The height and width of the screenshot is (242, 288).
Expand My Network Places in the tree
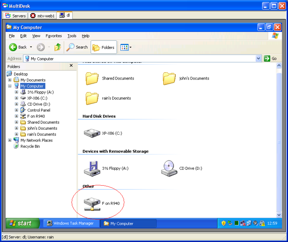(x=10, y=140)
